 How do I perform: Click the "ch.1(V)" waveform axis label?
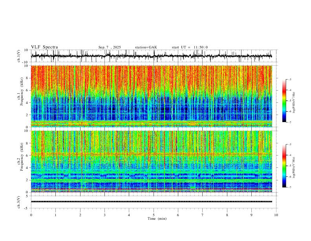point(19,56)
